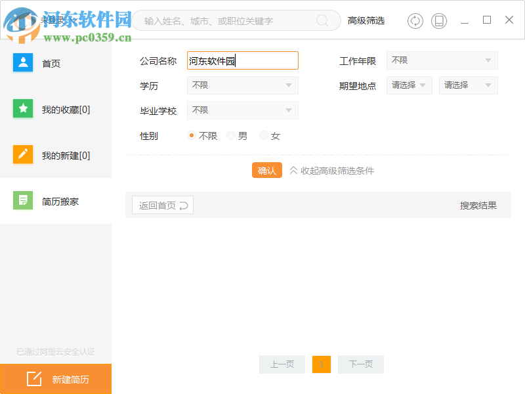Screen dimensions: 525x394
Task: Open 简历搬家 in sidebar
Action: point(56,201)
